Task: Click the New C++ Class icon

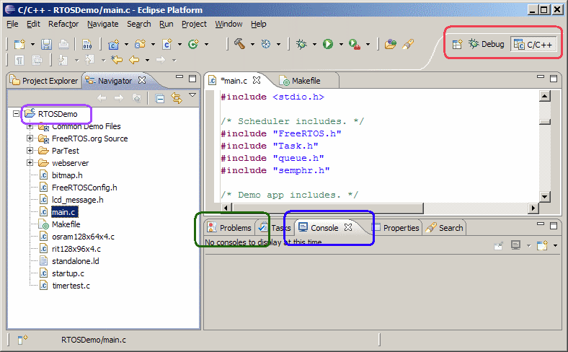Action: (x=193, y=44)
